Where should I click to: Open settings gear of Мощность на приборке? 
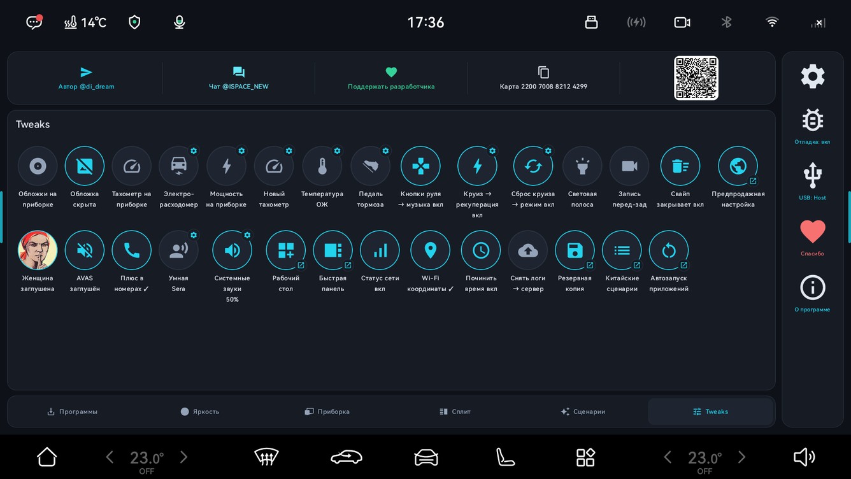241,151
